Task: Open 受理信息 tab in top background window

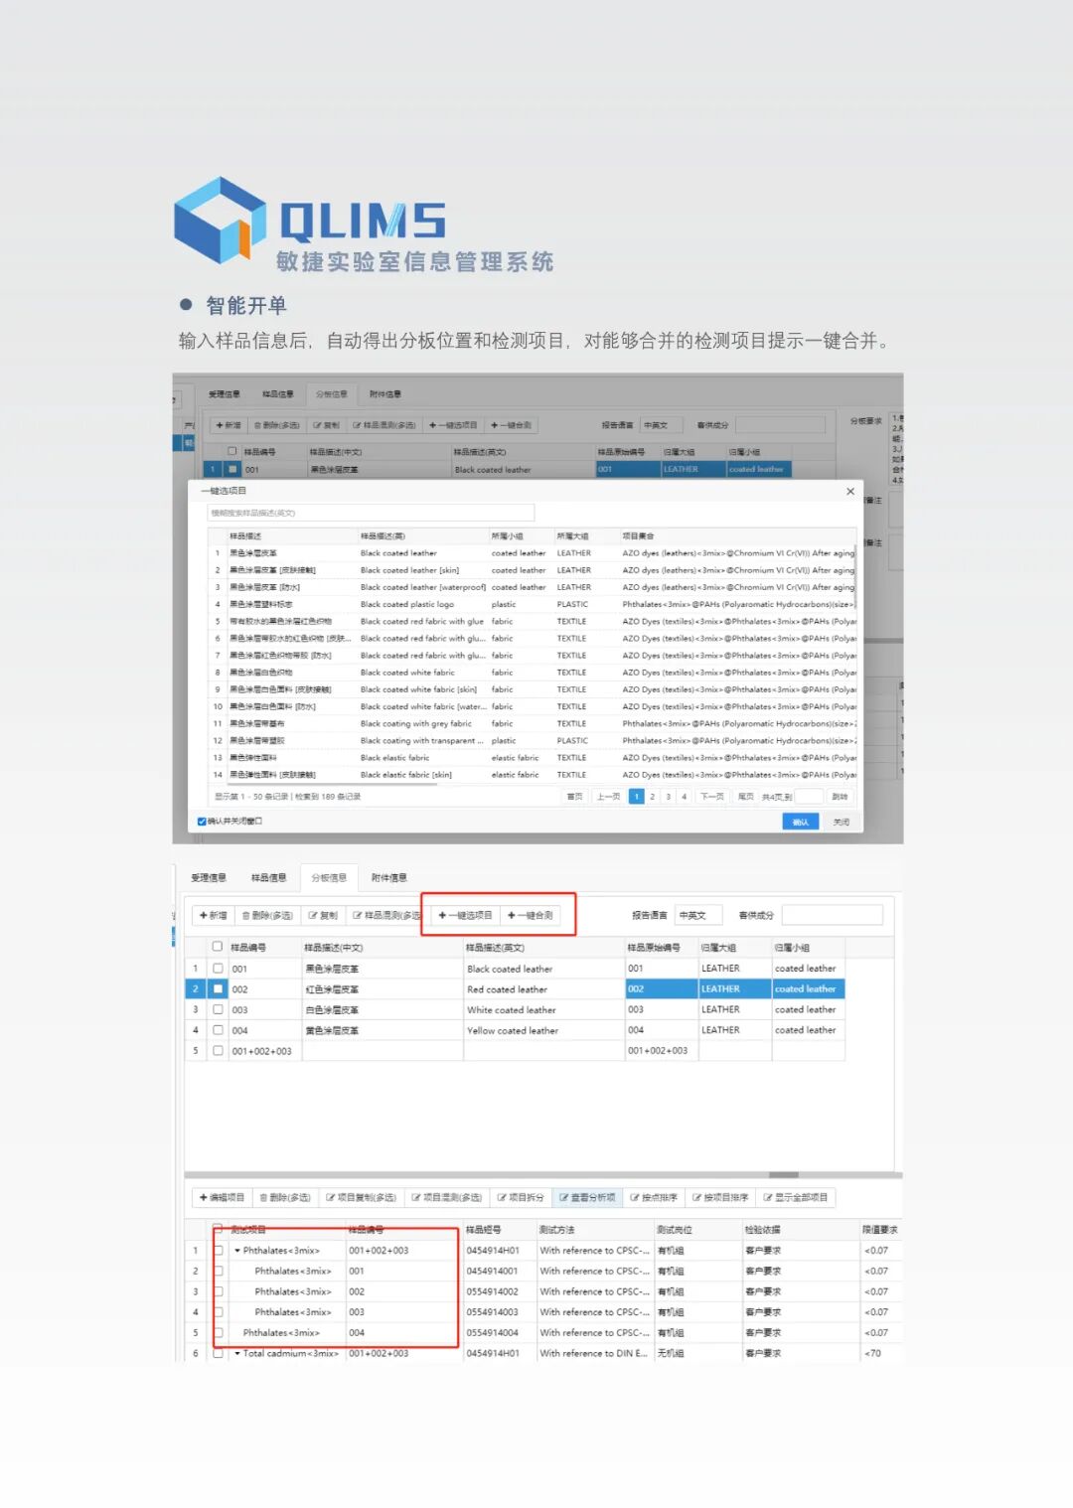Action: pyautogui.click(x=224, y=394)
